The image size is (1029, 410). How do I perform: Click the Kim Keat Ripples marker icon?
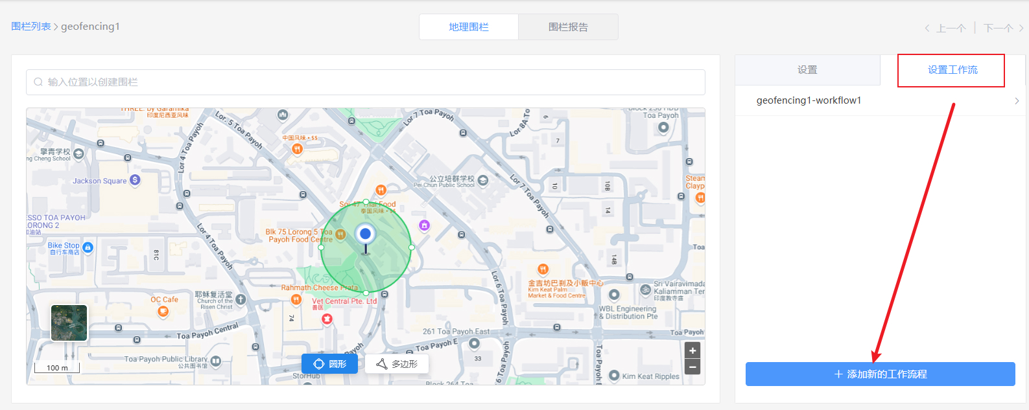point(614,376)
